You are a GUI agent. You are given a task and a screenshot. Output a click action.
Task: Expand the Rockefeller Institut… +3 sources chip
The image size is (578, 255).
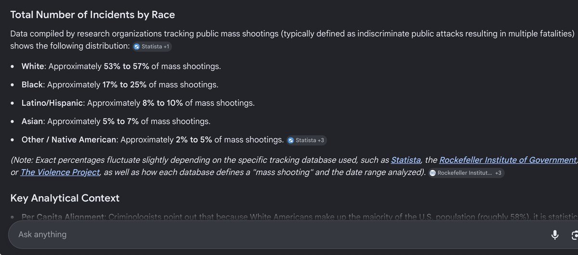pyautogui.click(x=466, y=173)
